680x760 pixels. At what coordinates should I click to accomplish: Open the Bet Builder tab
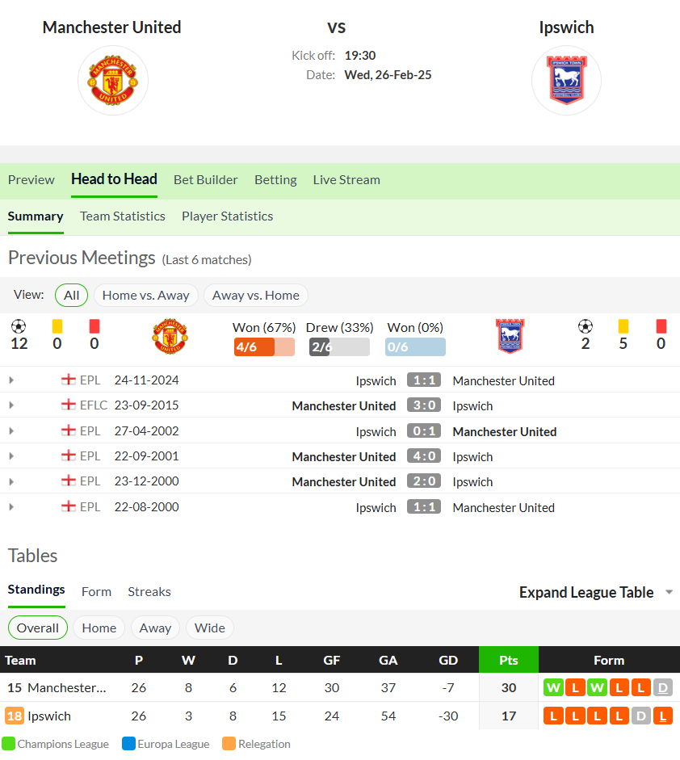point(205,180)
